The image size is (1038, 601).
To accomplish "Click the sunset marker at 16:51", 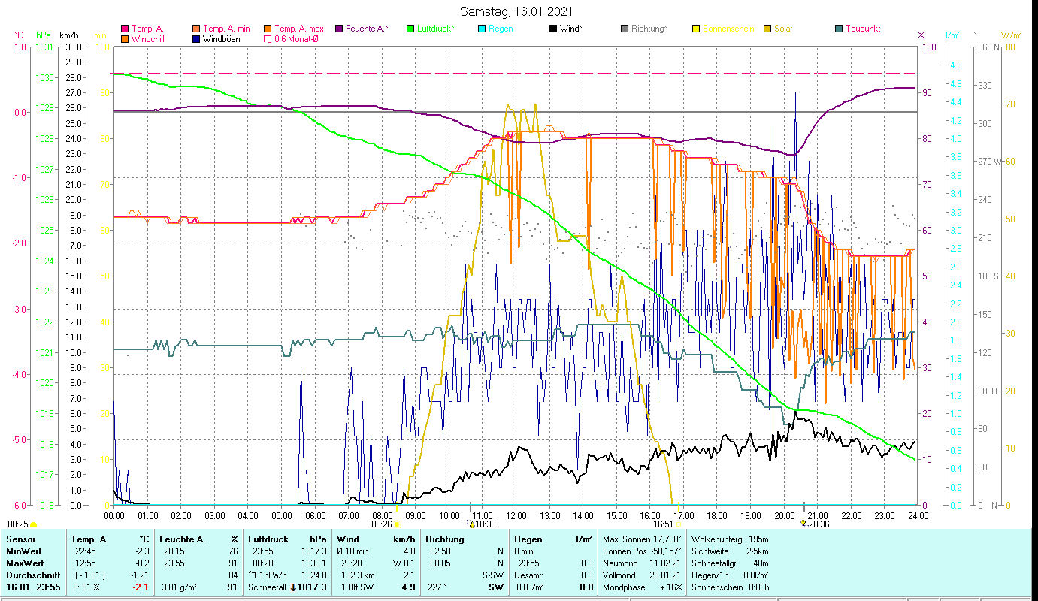I will point(677,524).
